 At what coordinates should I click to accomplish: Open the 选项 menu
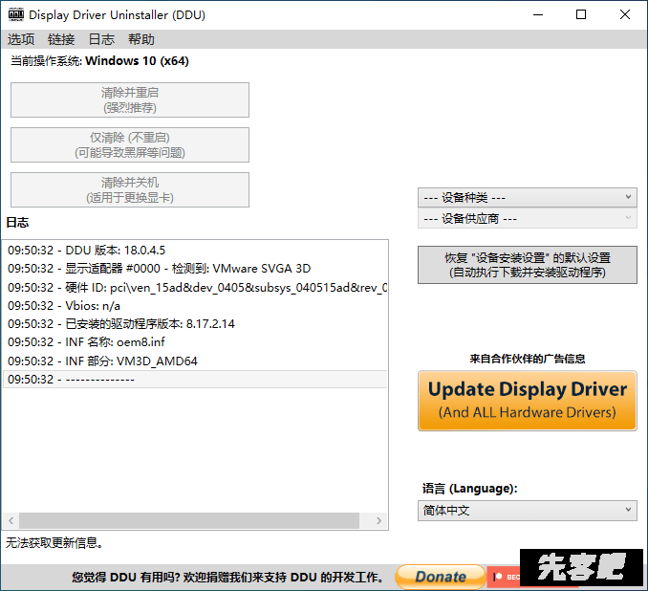click(x=21, y=39)
